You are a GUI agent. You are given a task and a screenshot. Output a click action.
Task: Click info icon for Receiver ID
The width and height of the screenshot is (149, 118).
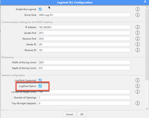[x=138, y=50]
